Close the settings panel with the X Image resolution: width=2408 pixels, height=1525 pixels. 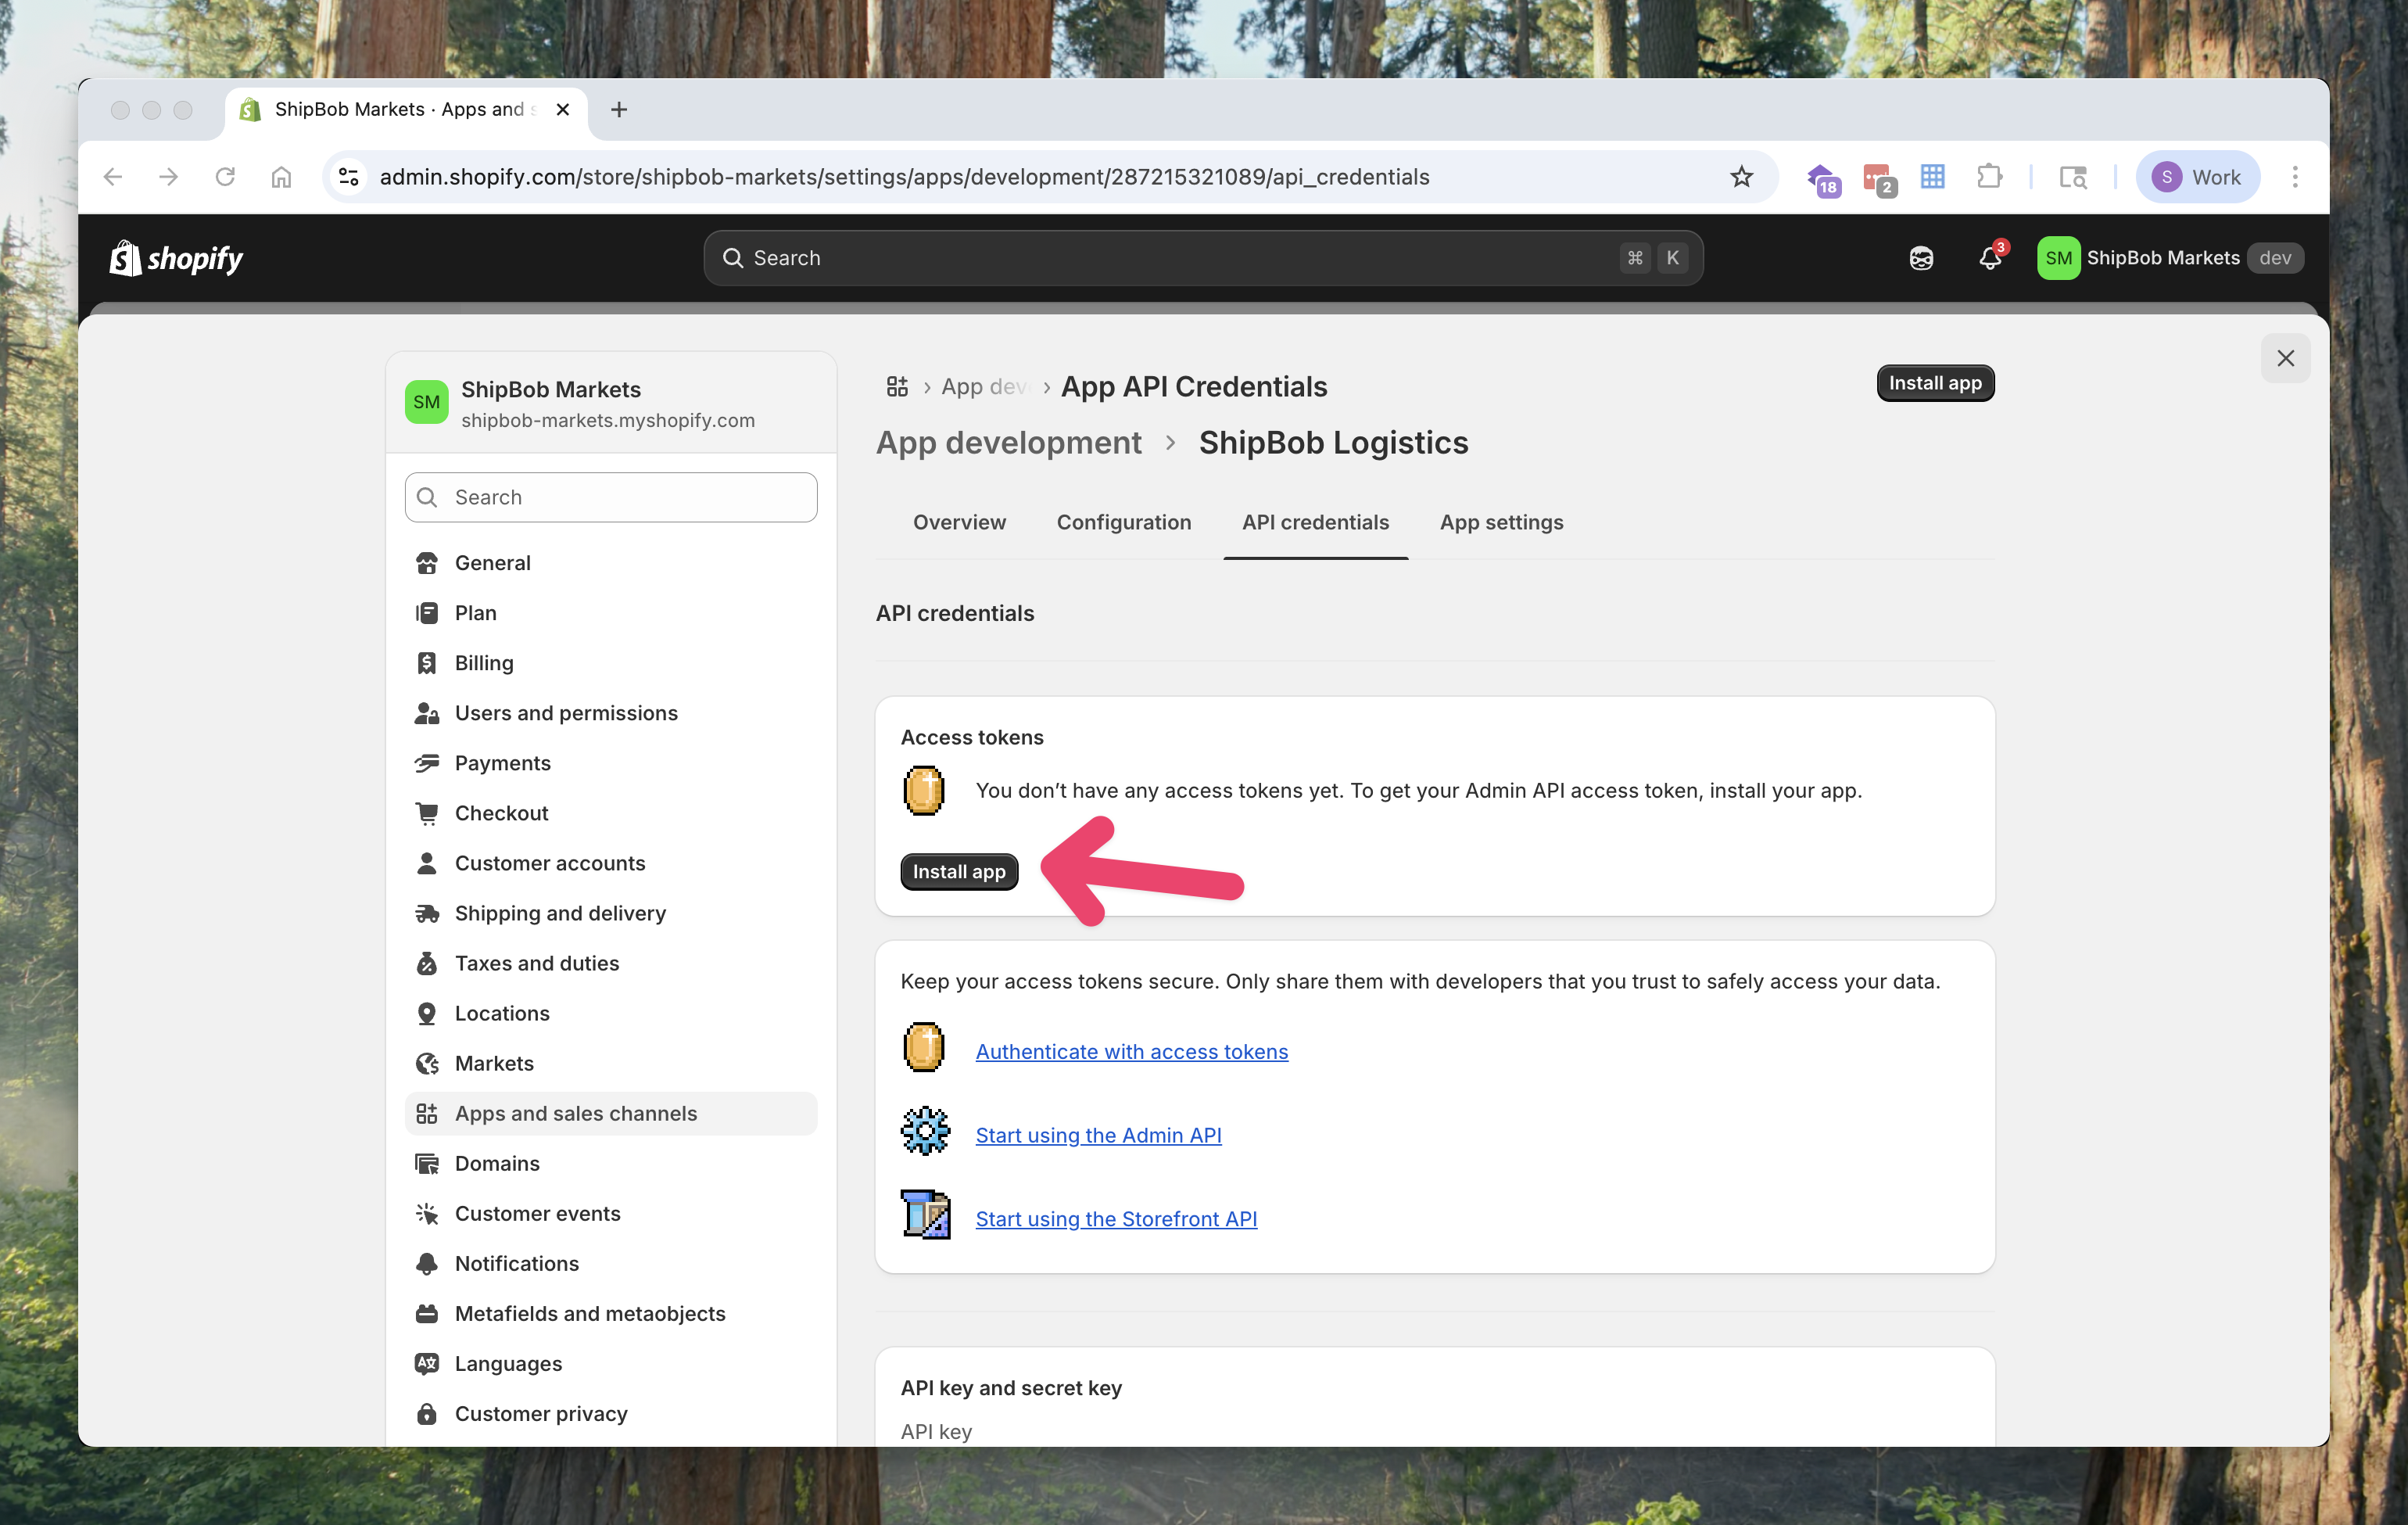point(2284,358)
